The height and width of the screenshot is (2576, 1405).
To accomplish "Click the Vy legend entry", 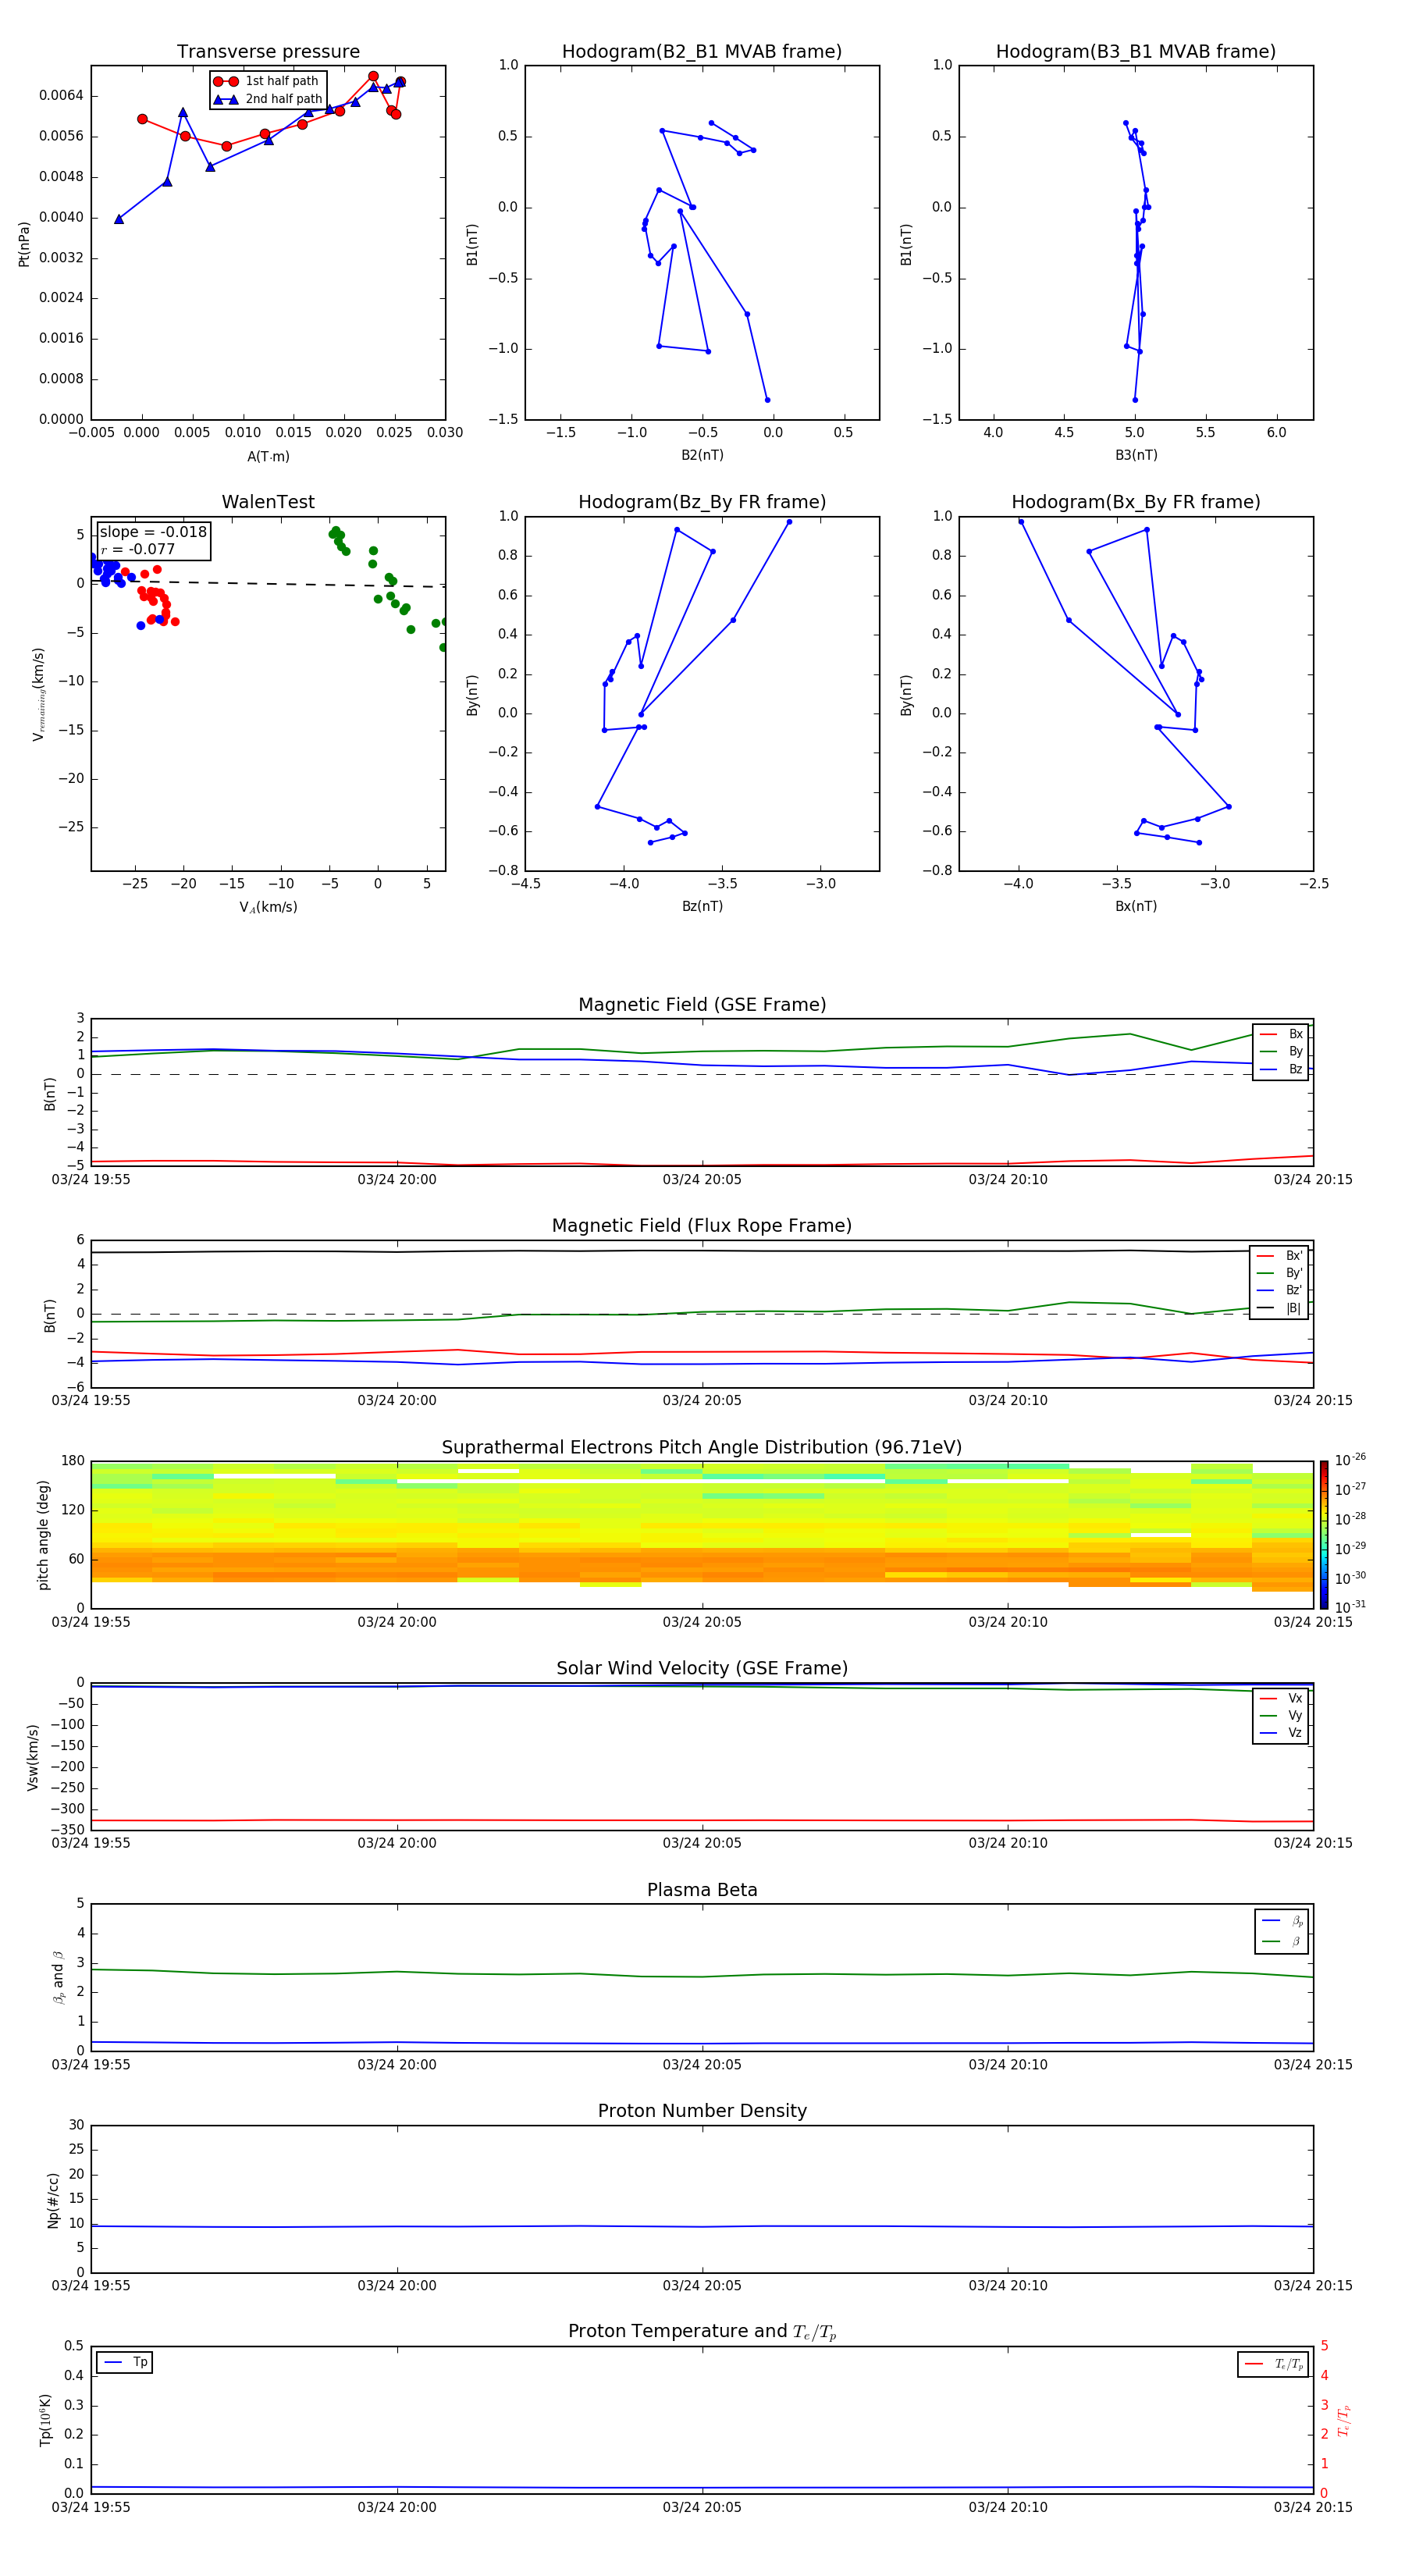I will 1281,1715.
